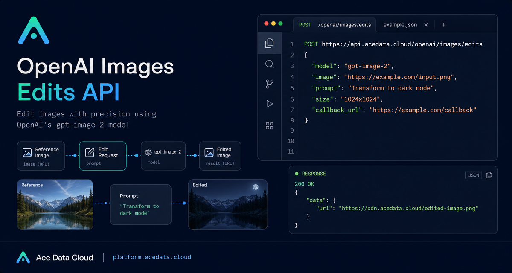
Task: Click the copy icon in Response panel
Action: (x=489, y=175)
